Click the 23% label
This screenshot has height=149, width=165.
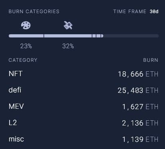tap(26, 46)
